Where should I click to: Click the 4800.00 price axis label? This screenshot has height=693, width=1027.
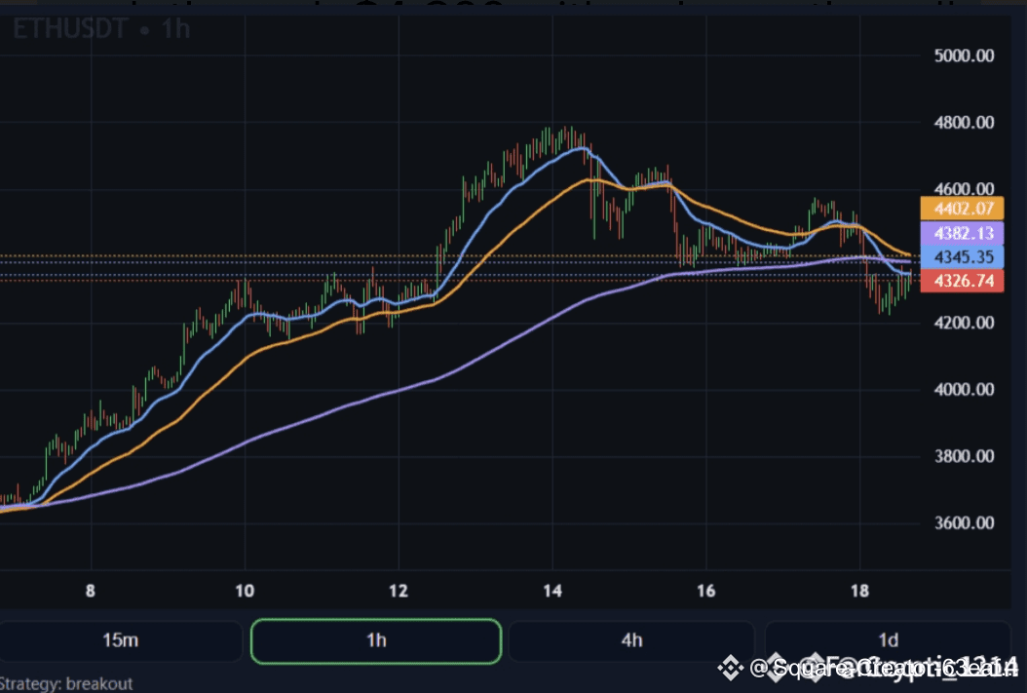(963, 123)
